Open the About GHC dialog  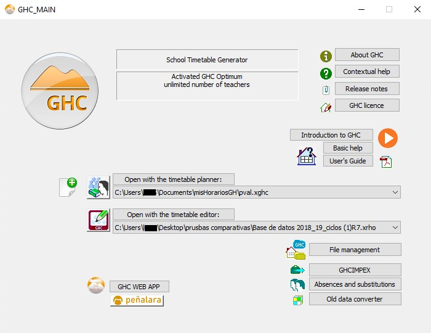pos(367,55)
